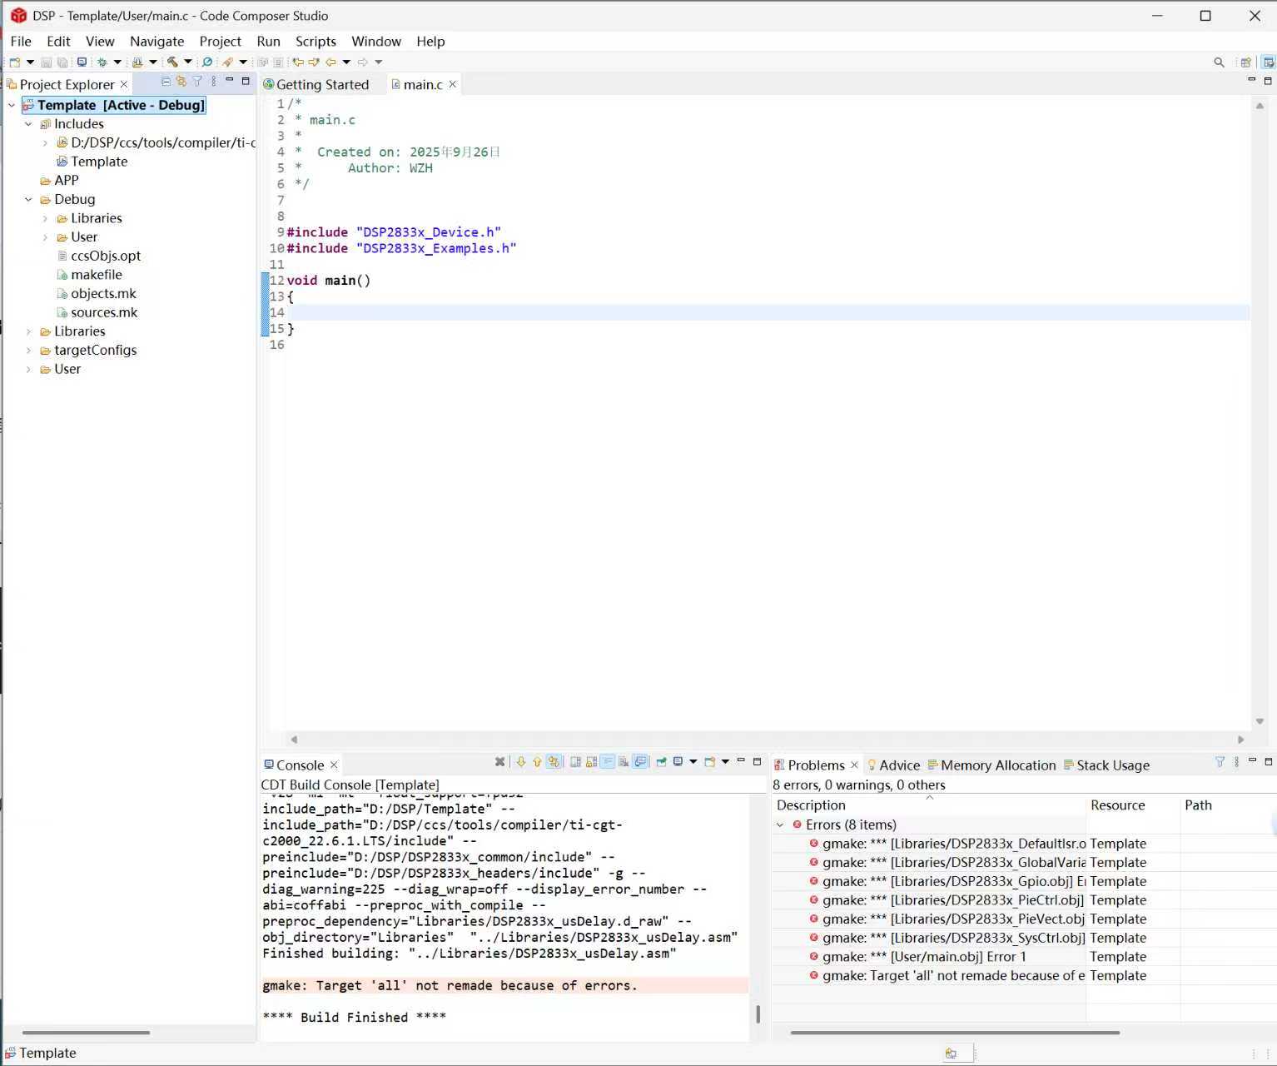Click the Collapse All icon in Project Explorer

pos(166,82)
